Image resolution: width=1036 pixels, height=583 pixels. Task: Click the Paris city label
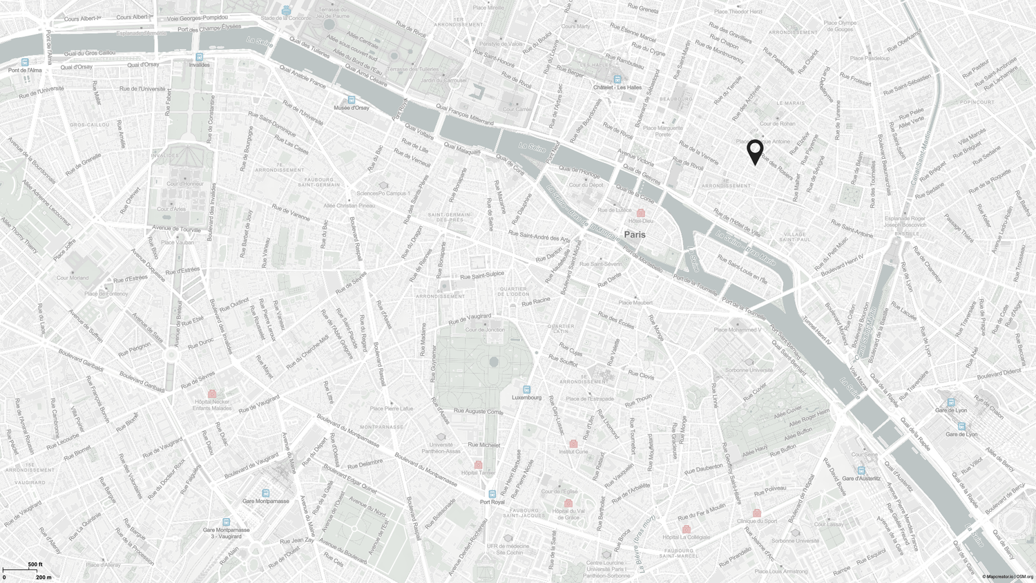click(635, 235)
